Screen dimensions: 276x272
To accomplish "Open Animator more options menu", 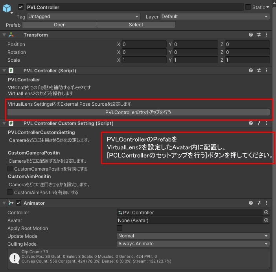I will [267, 203].
